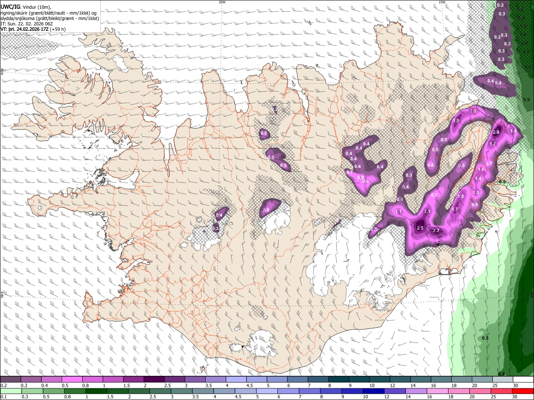Click the 'slydda/snjókoma' legend description line
This screenshot has height=400, width=534.
coord(50,18)
